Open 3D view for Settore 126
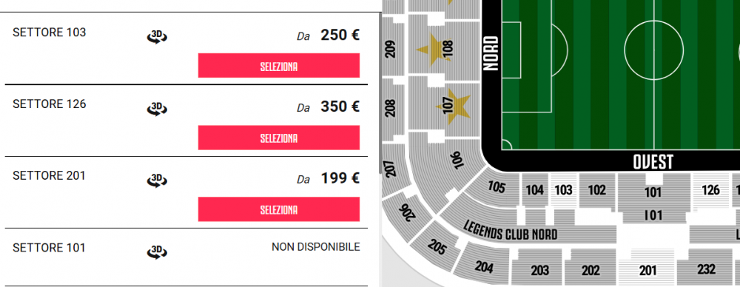This screenshot has height=287, width=740. pyautogui.click(x=157, y=109)
